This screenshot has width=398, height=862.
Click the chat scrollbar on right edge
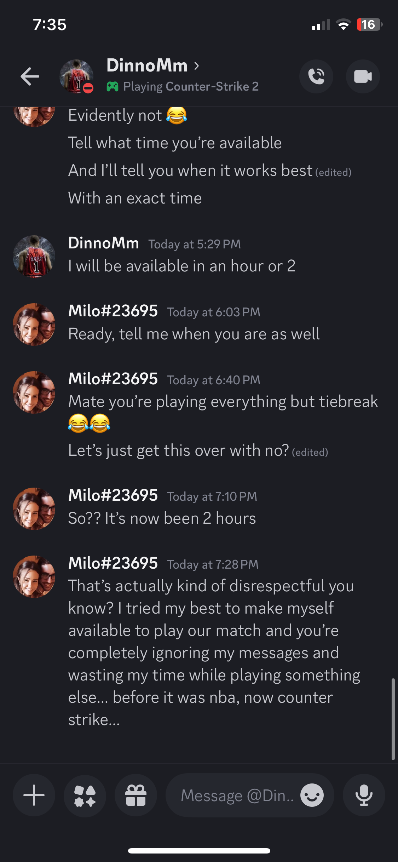coord(393,718)
